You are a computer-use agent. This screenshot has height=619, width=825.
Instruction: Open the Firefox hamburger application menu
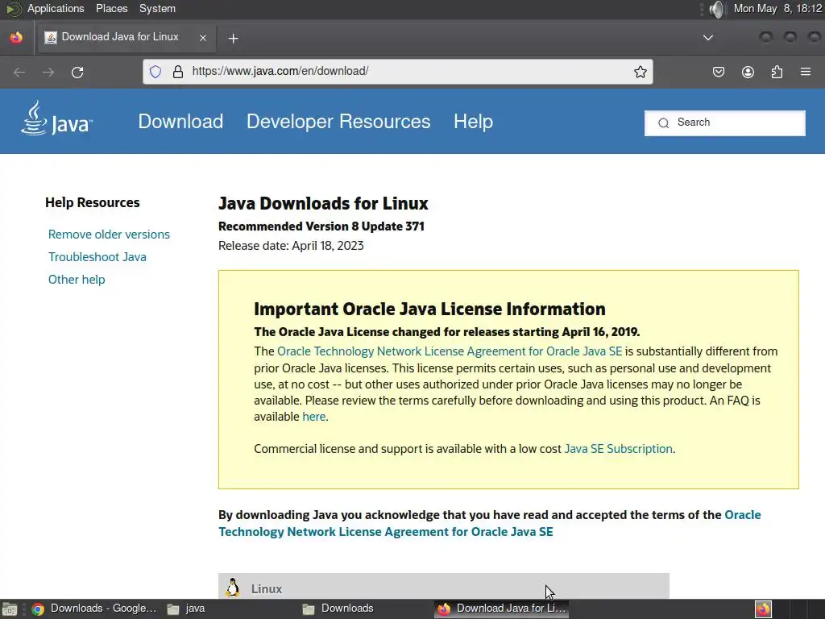[805, 72]
